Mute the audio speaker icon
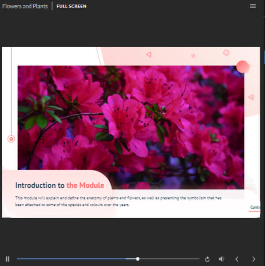 [221, 259]
